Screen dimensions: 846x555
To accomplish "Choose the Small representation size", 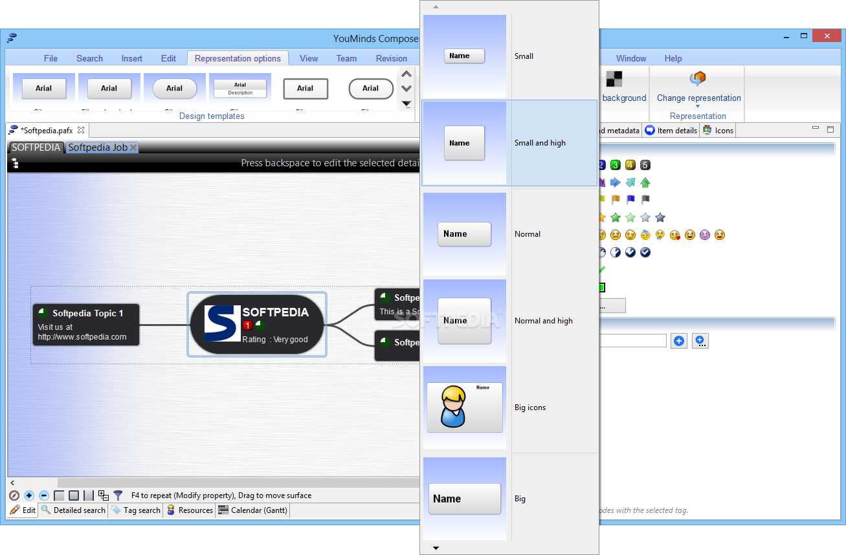I will click(509, 56).
